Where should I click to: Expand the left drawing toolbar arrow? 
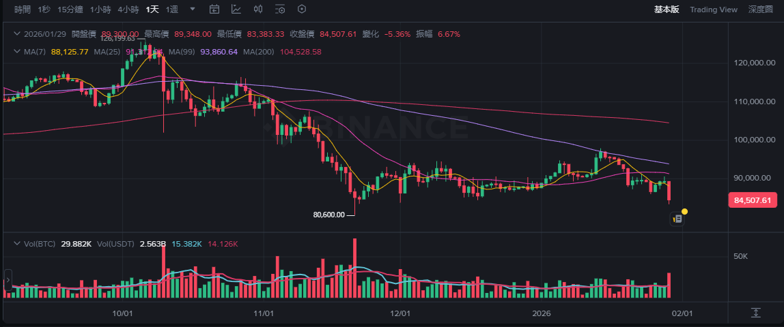point(8,280)
